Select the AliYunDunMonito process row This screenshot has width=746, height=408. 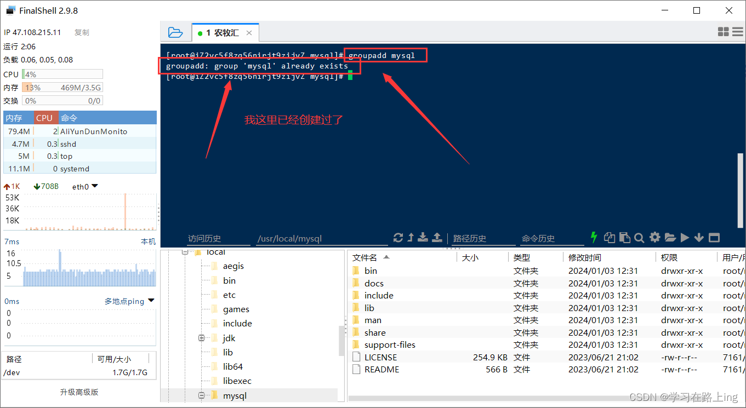80,131
